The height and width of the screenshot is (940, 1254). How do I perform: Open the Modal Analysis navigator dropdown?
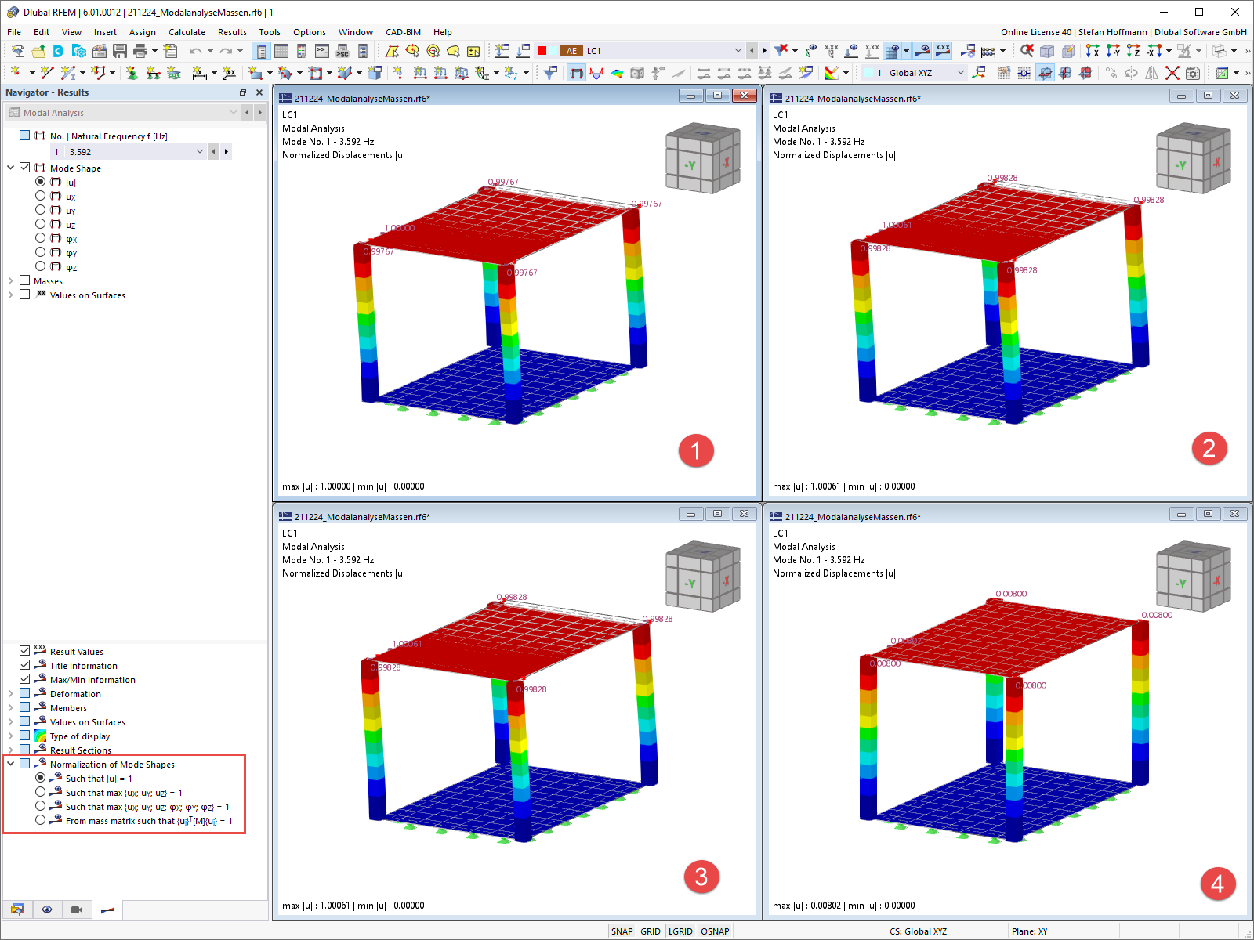pos(233,113)
